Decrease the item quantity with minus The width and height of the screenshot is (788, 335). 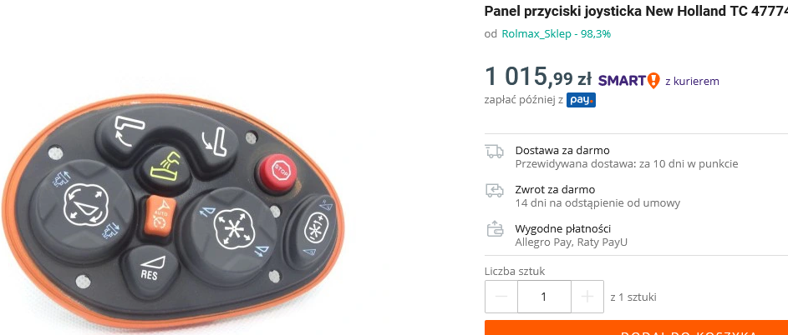501,297
